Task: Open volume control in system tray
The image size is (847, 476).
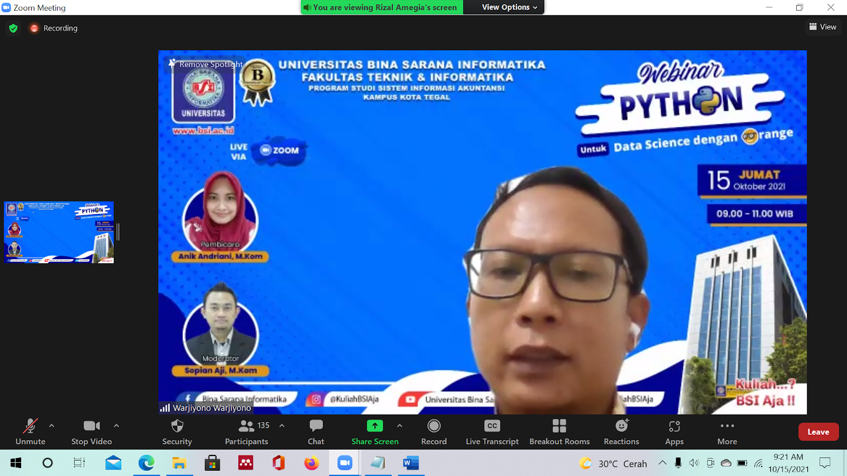Action: click(x=694, y=463)
